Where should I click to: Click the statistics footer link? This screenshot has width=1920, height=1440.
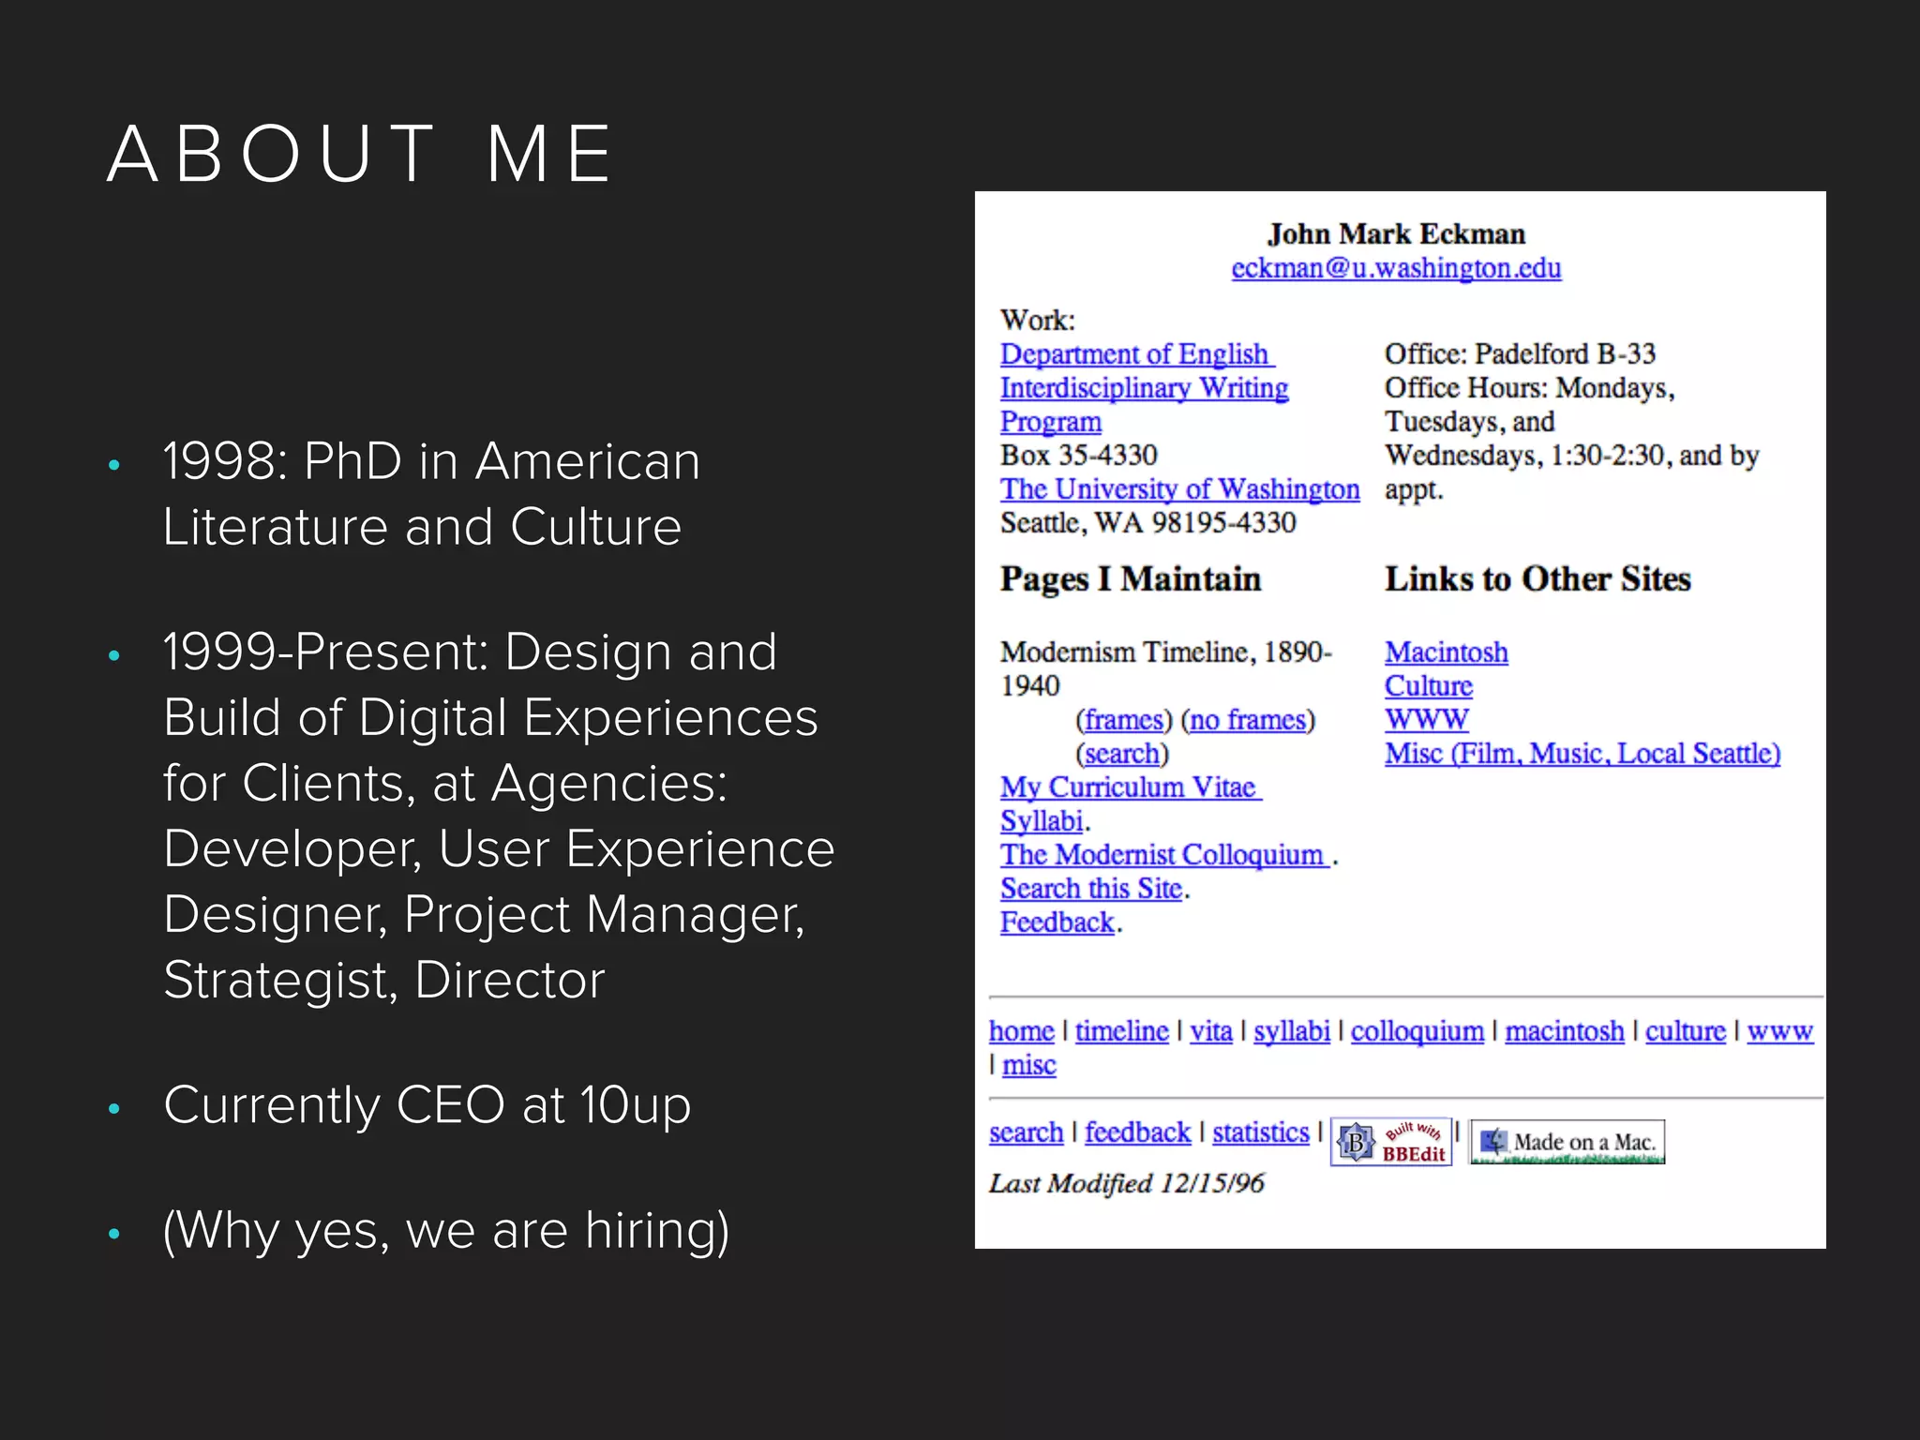(x=1260, y=1132)
